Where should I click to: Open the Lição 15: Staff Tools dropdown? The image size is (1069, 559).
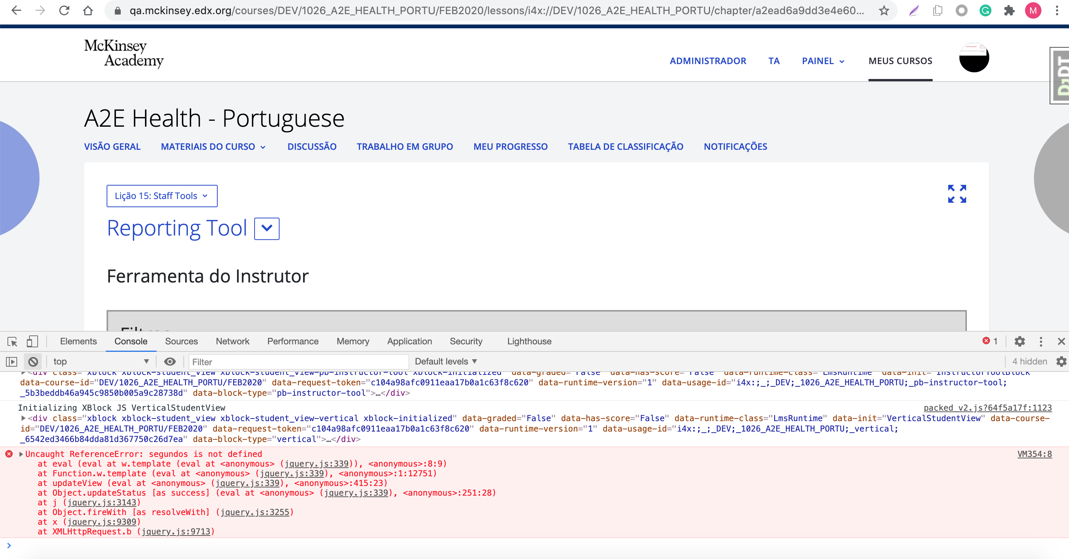162,196
